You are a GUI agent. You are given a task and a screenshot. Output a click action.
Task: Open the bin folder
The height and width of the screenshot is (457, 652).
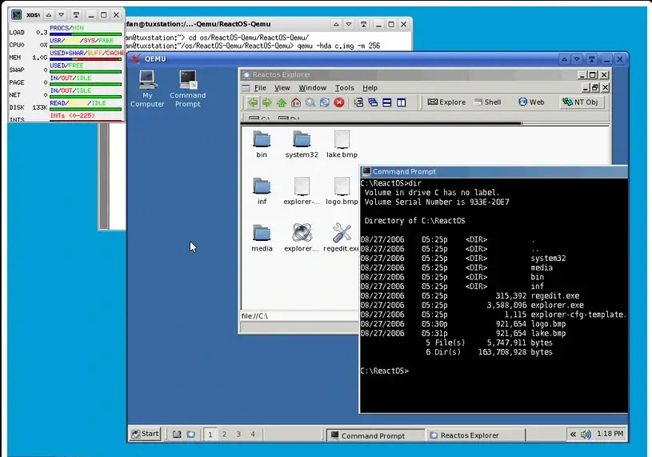[x=262, y=144]
